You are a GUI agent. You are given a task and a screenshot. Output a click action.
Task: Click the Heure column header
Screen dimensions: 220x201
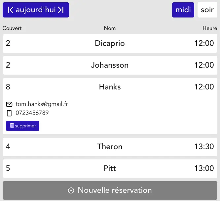pyautogui.click(x=210, y=28)
